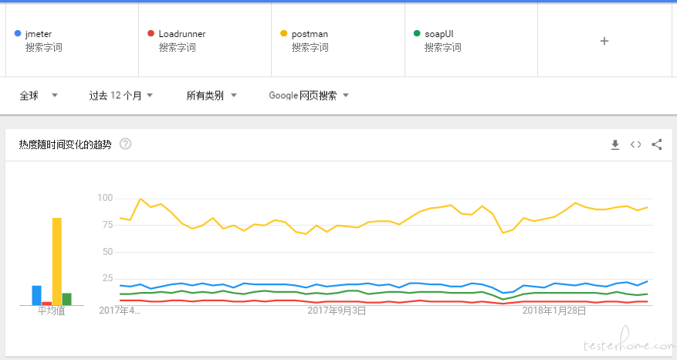Click the 2017年9月3日 axis date label
677x360 pixels.
click(x=337, y=311)
